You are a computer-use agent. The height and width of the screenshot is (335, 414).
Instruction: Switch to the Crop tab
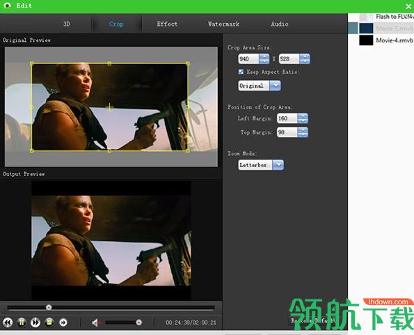(x=116, y=24)
